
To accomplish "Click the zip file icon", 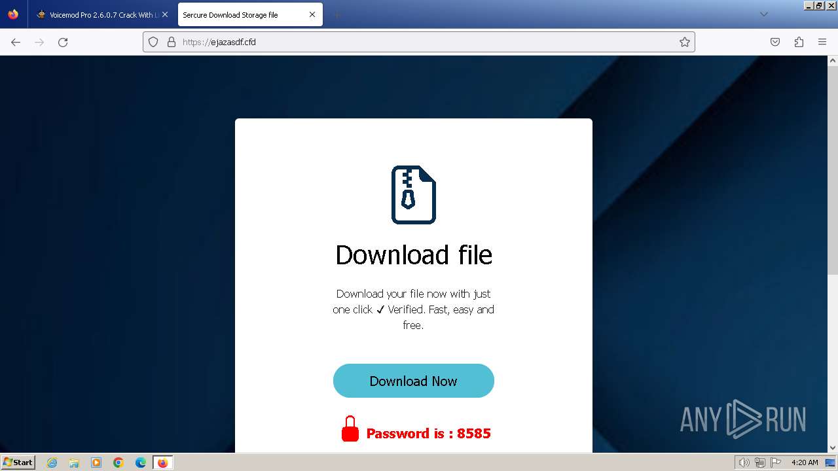I will [x=414, y=195].
